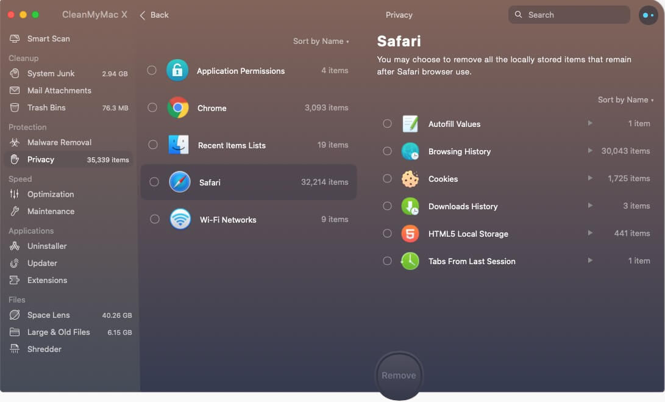Screen dimensions: 665x402
Task: Click the 40.26 GB Space Lens size
Action: tap(116, 315)
